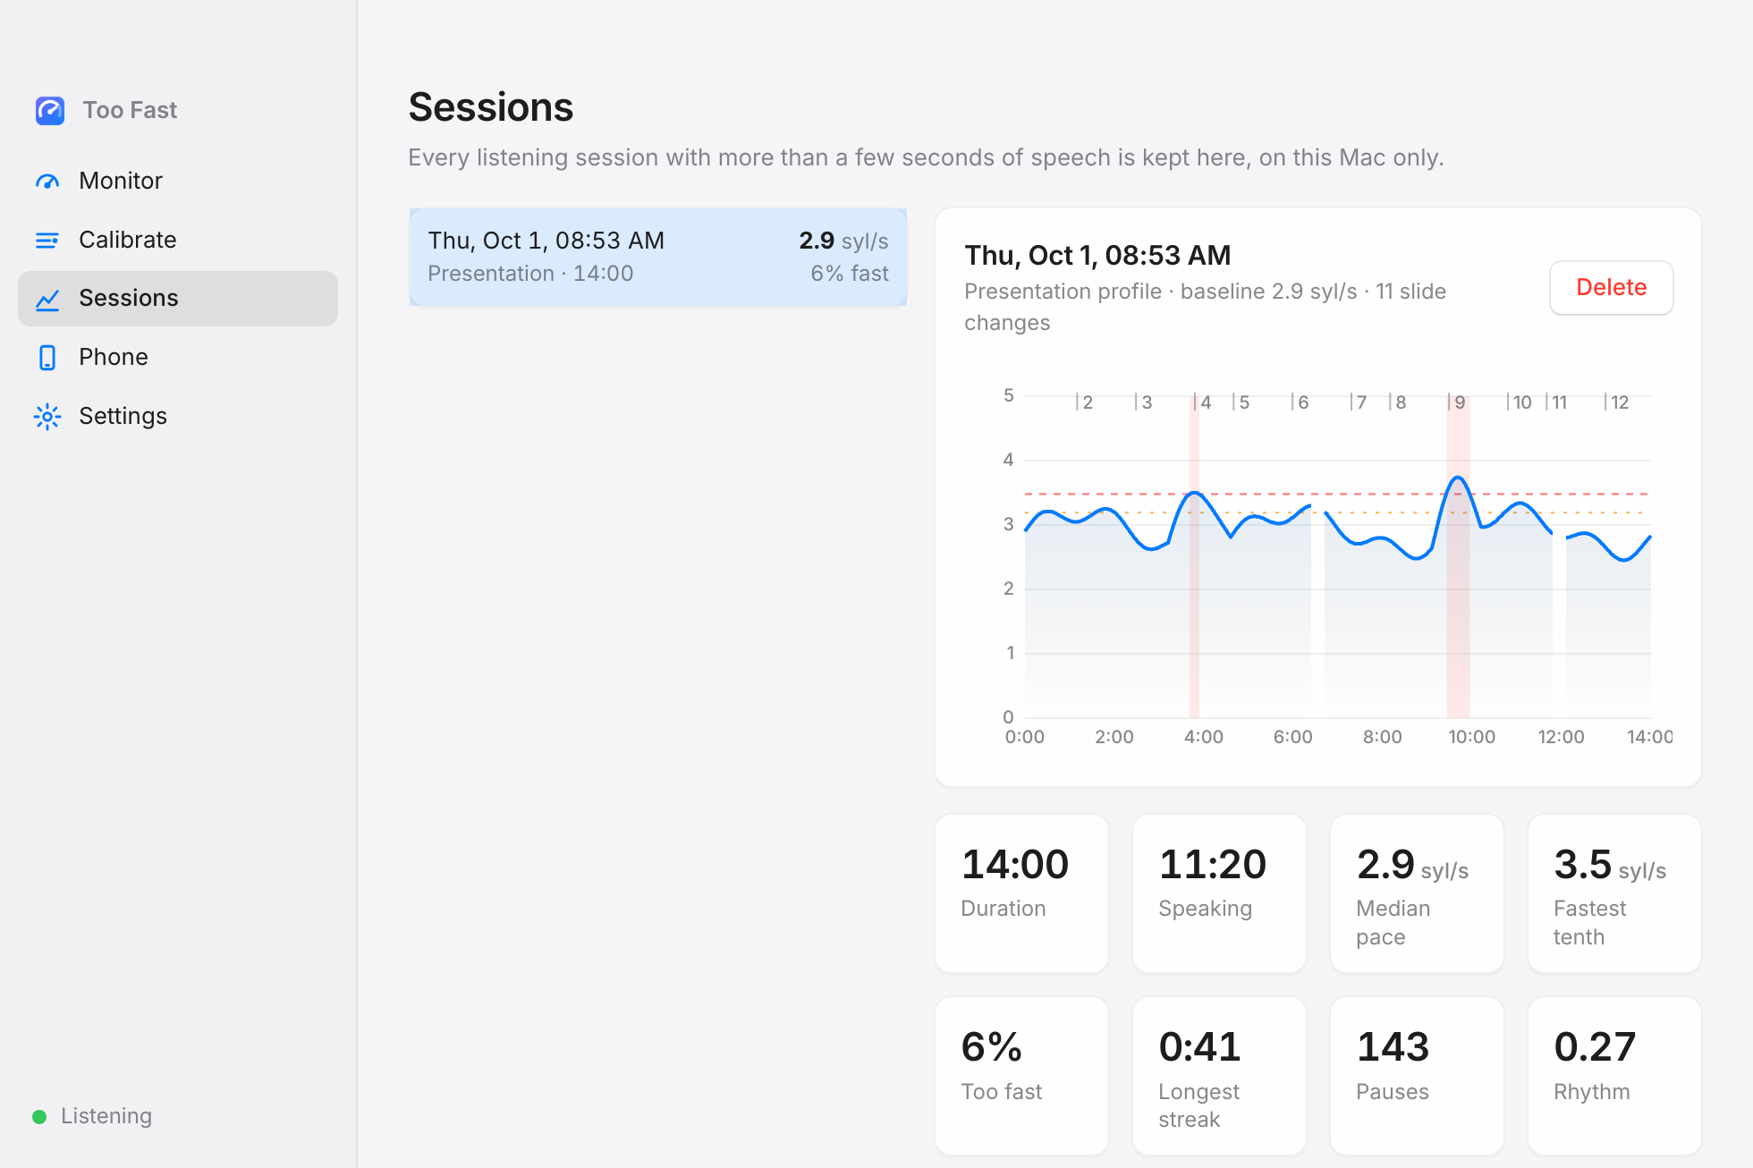This screenshot has height=1168, width=1753.
Task: Click the Sessions chart icon
Action: click(47, 299)
